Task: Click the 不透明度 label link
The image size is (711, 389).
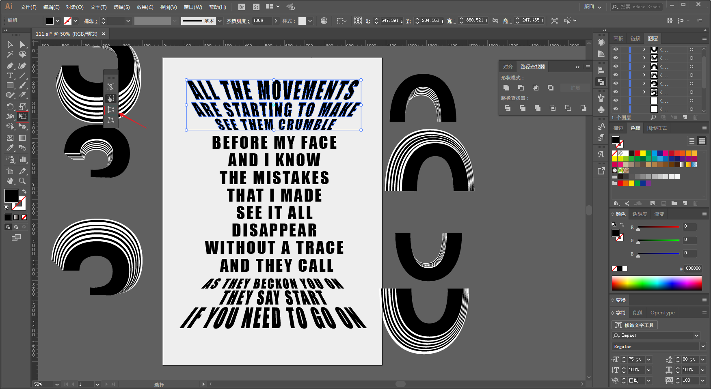Action: point(238,21)
